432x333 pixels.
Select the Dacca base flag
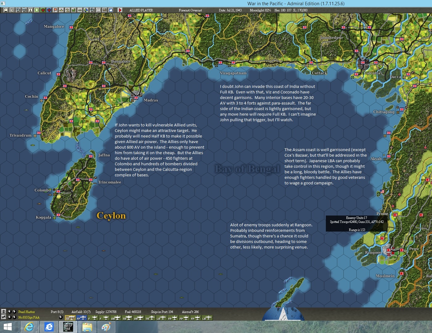408,74
